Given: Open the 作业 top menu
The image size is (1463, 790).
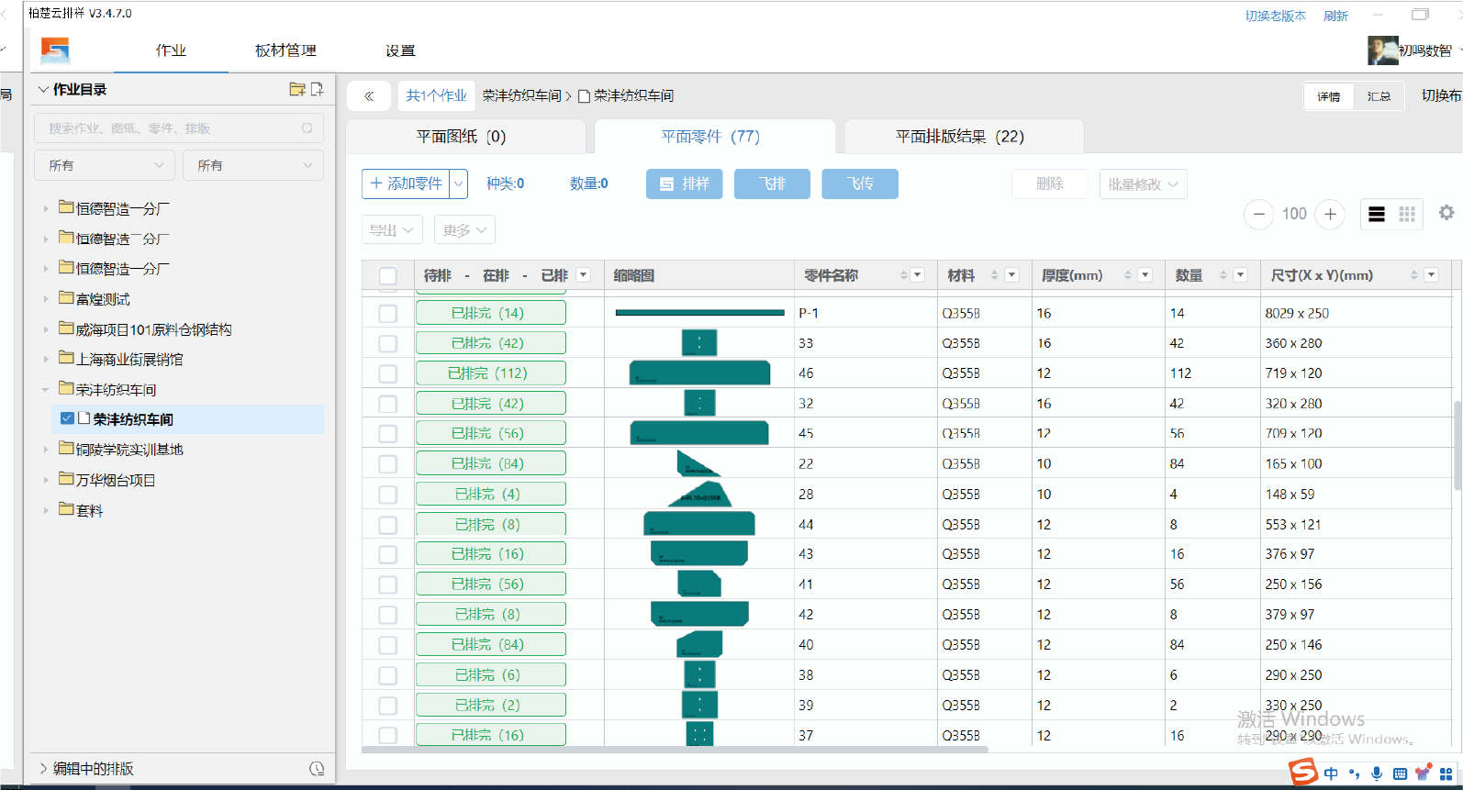Looking at the screenshot, I should pos(171,50).
